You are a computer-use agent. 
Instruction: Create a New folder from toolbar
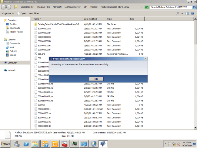(34, 13)
